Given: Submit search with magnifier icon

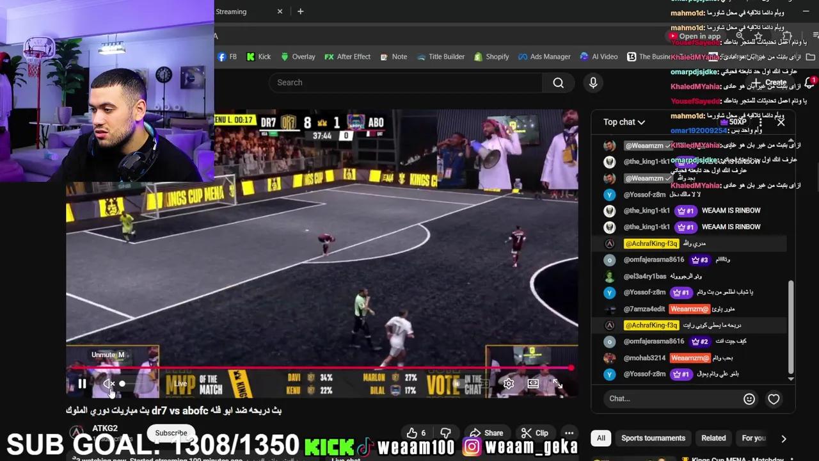Looking at the screenshot, I should pyautogui.click(x=559, y=83).
